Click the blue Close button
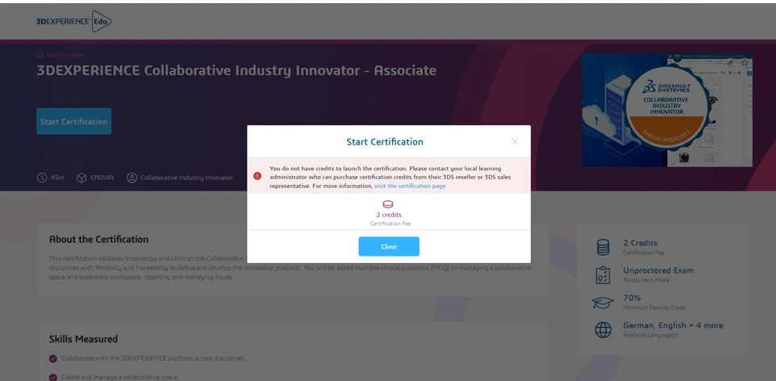This screenshot has height=381, width=776. (x=389, y=246)
